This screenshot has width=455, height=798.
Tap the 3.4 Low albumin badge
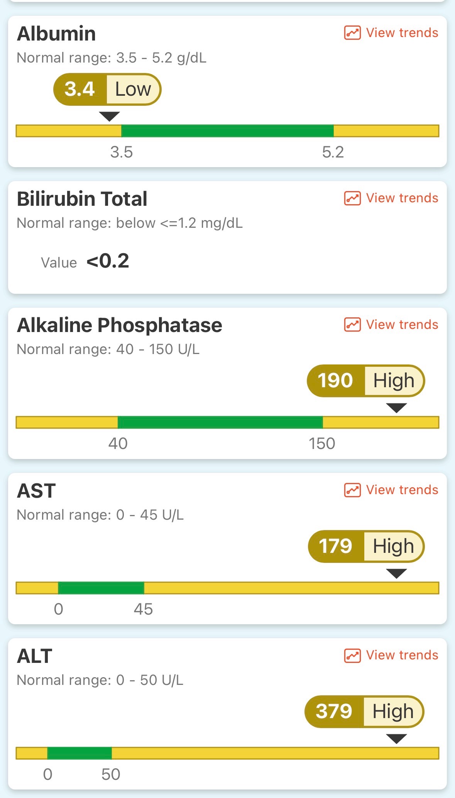tap(107, 89)
